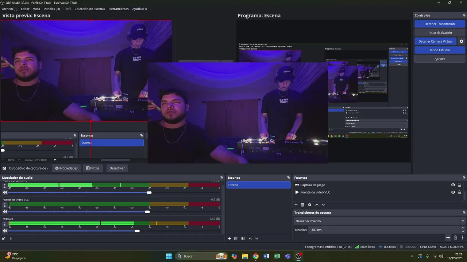Open Archivo (F) menu
The height and width of the screenshot is (262, 467).
9,9
